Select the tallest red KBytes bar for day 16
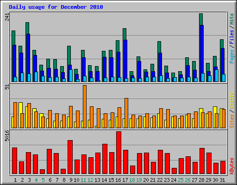This screenshot has height=185, width=237. pos(118,153)
